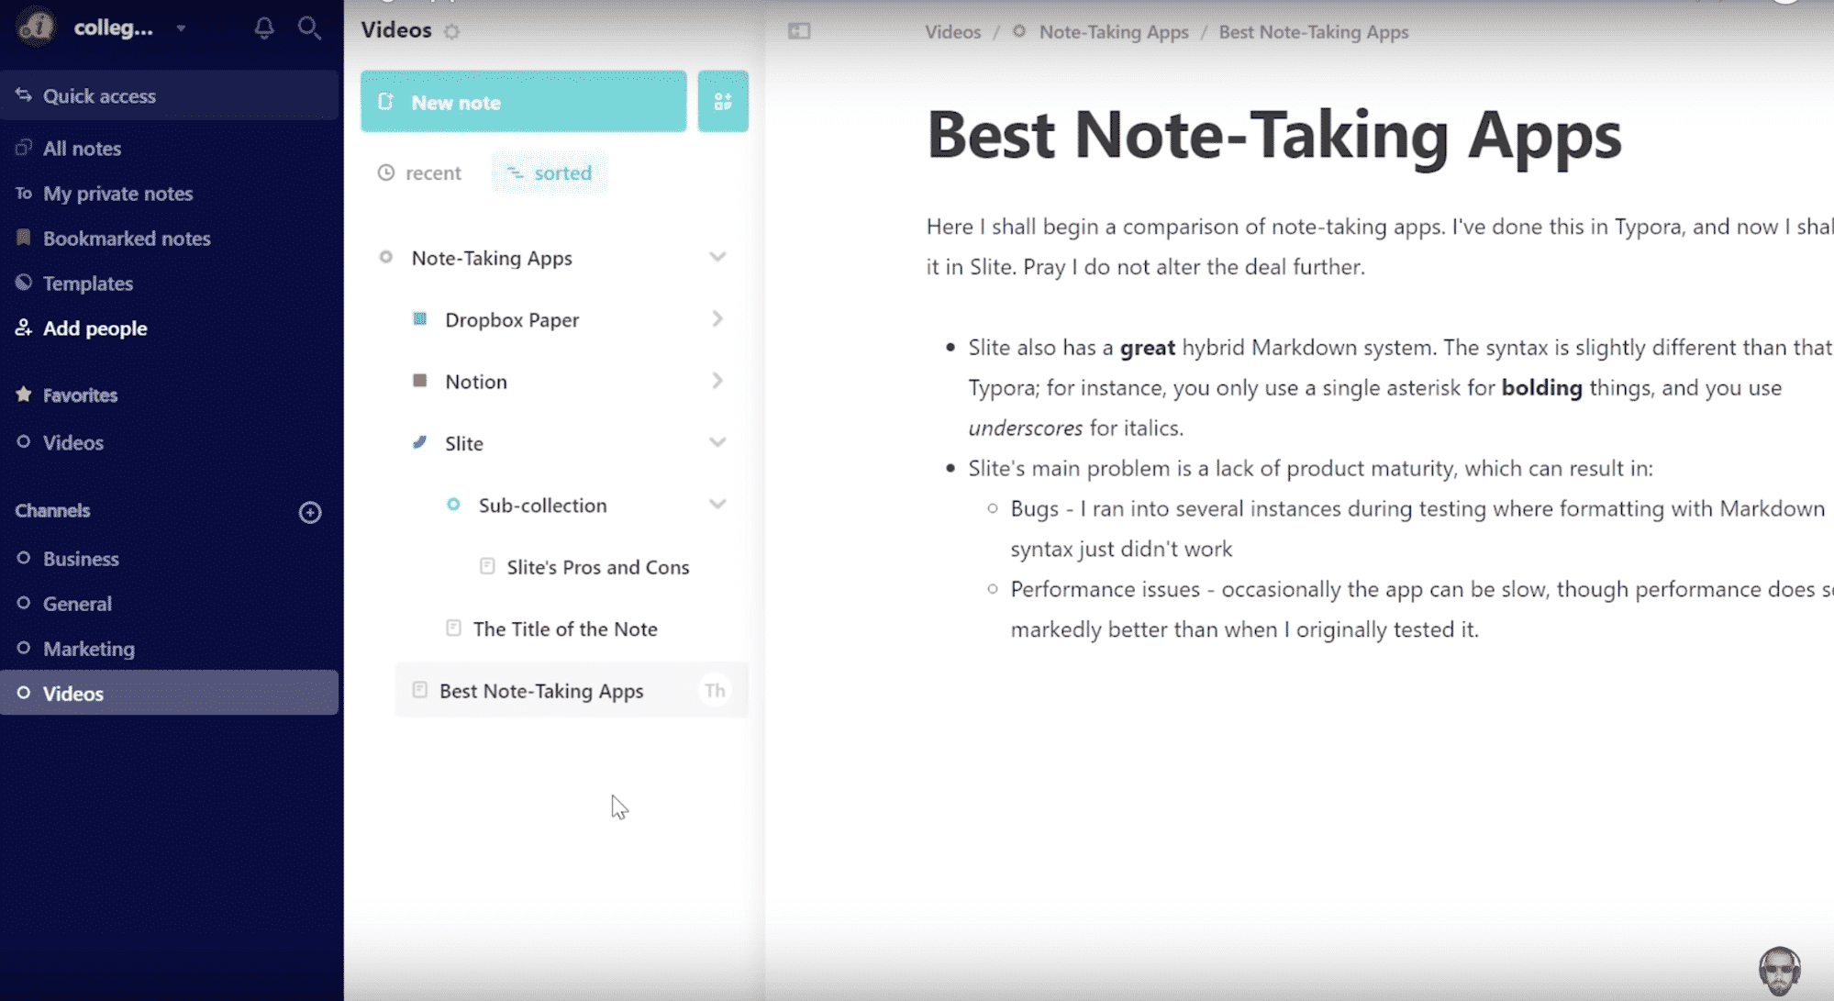Image resolution: width=1834 pixels, height=1001 pixels.
Task: Open Add people panel
Action: tap(94, 327)
